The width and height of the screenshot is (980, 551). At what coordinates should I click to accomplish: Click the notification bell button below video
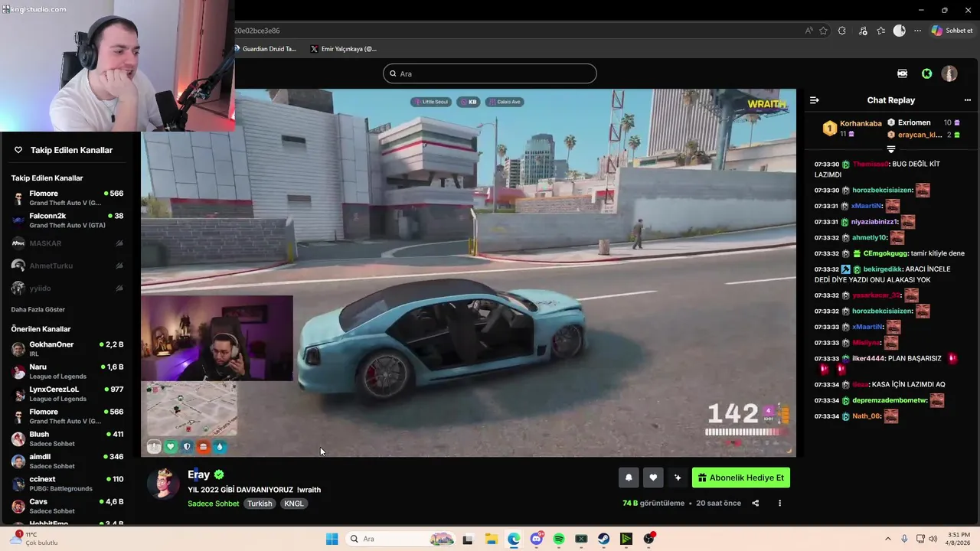coord(629,478)
